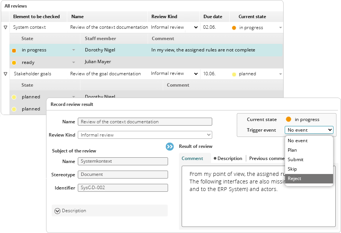Click the subject Name field Systemkontext
341x233 pixels.
(x=123, y=161)
